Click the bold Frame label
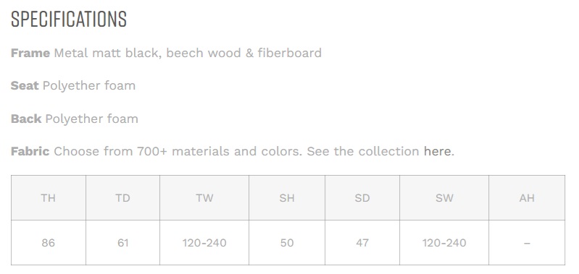Screen dimensions: 579x274 click(x=30, y=53)
